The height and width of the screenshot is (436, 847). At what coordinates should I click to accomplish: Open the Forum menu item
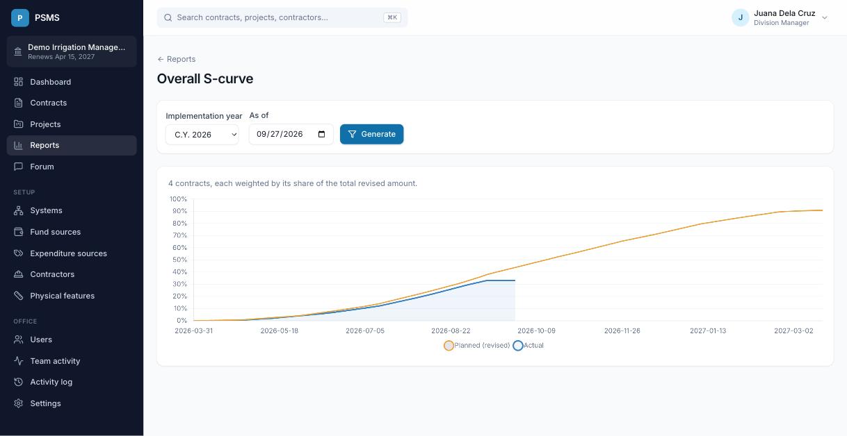coord(72,167)
